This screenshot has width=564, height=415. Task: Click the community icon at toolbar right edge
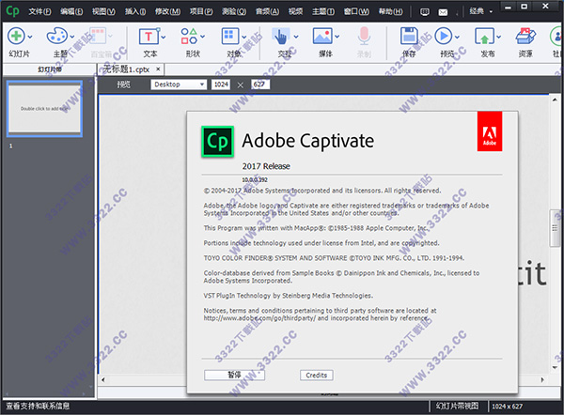[x=556, y=36]
